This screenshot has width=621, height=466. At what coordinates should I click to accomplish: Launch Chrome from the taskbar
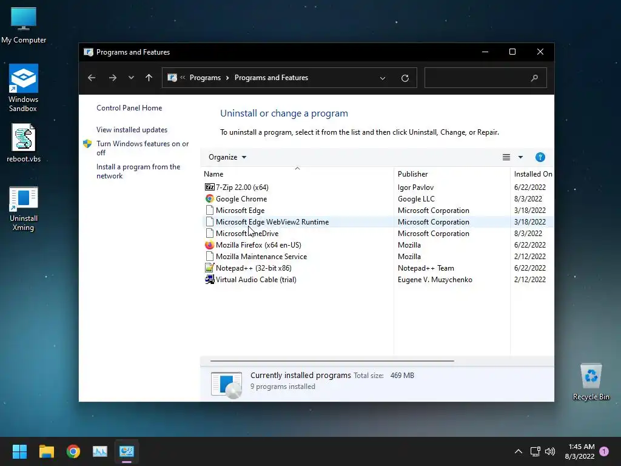(73, 451)
